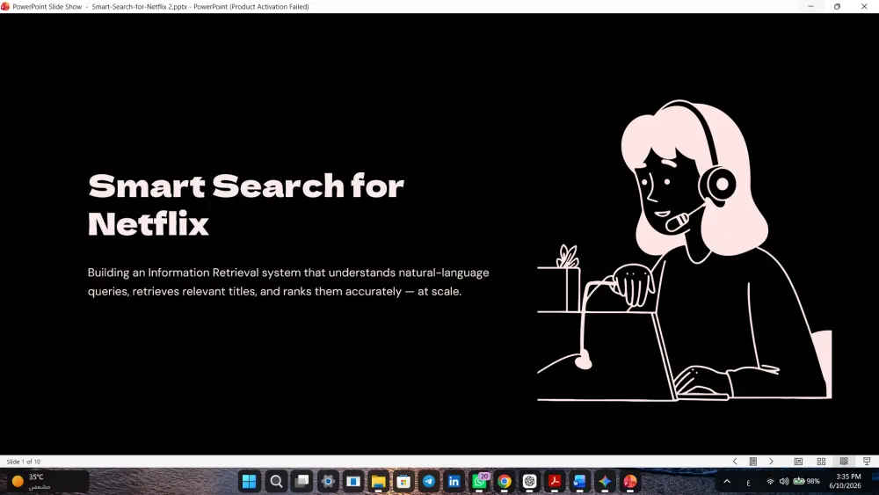879x495 pixels.
Task: Close the PowerPoint Slide Show window
Action: (864, 7)
